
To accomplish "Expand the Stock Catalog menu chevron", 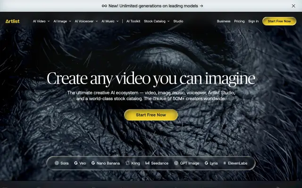I will click(168, 21).
